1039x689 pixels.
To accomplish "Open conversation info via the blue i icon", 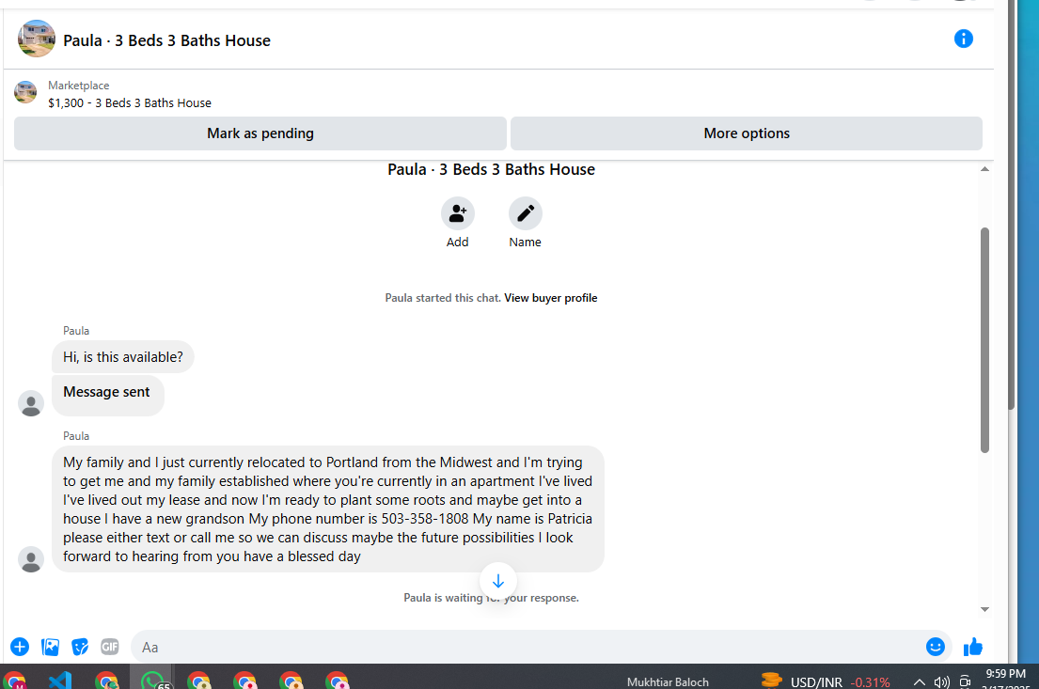I will tap(964, 39).
